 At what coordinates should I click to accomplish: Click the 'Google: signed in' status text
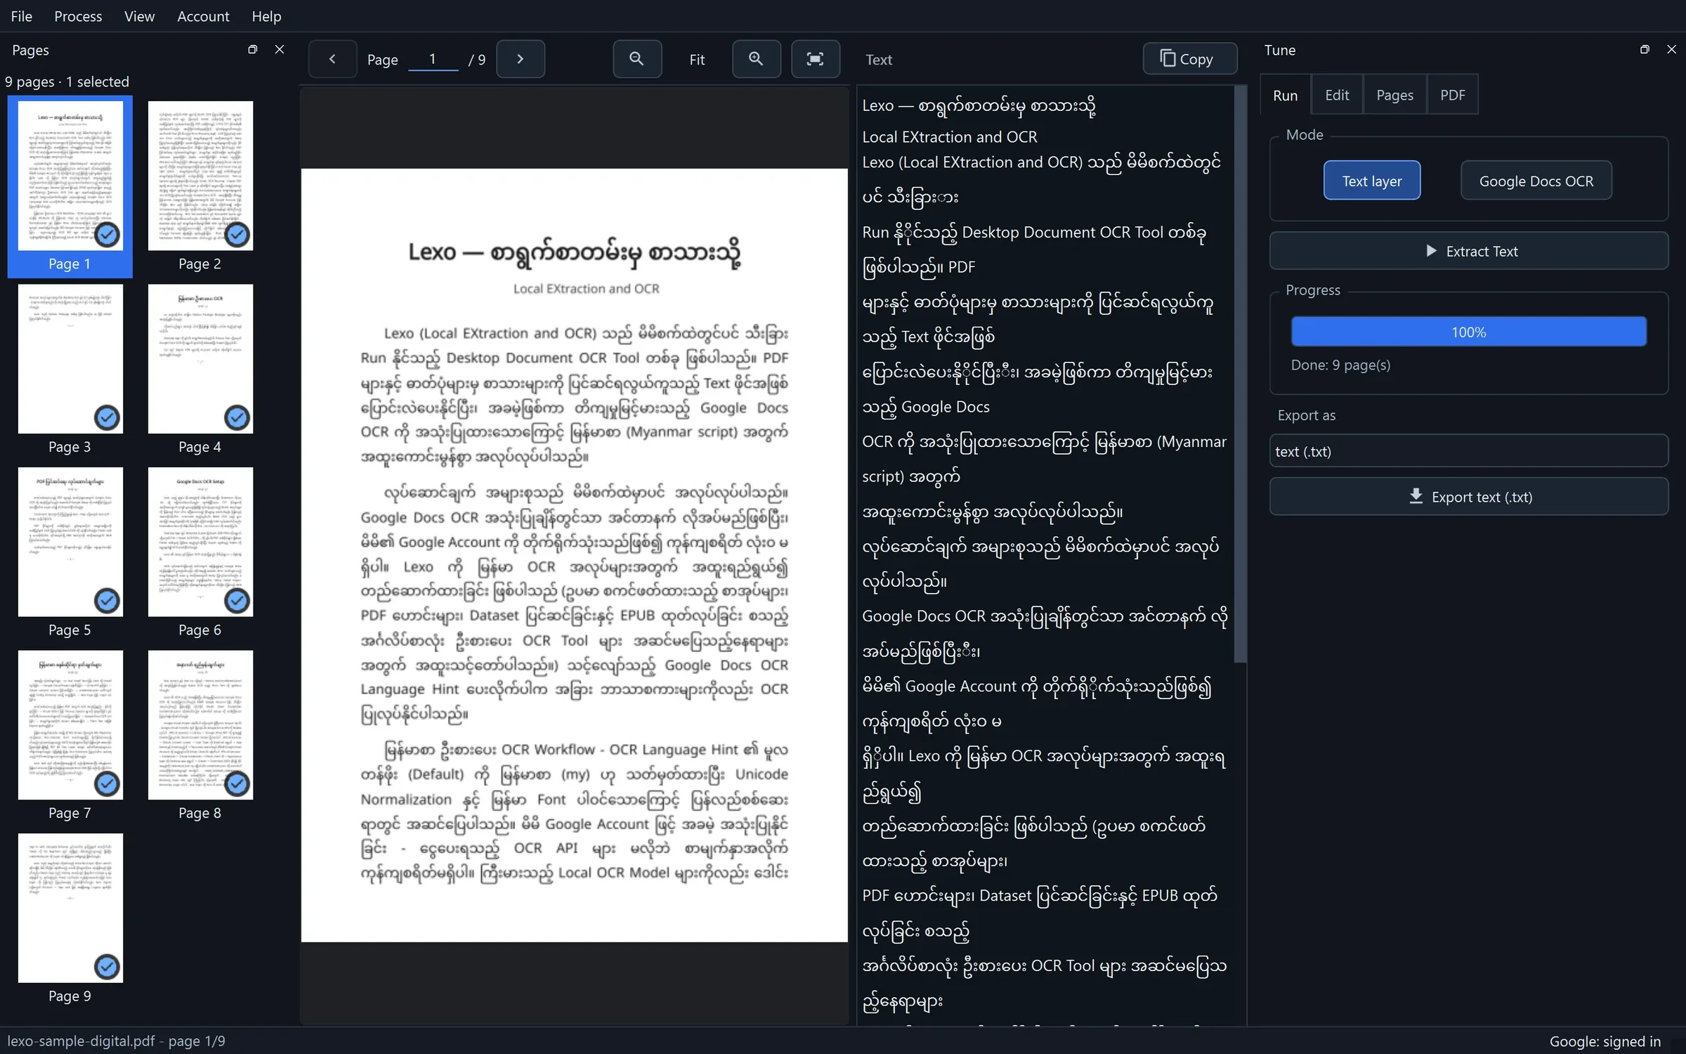(x=1605, y=1041)
